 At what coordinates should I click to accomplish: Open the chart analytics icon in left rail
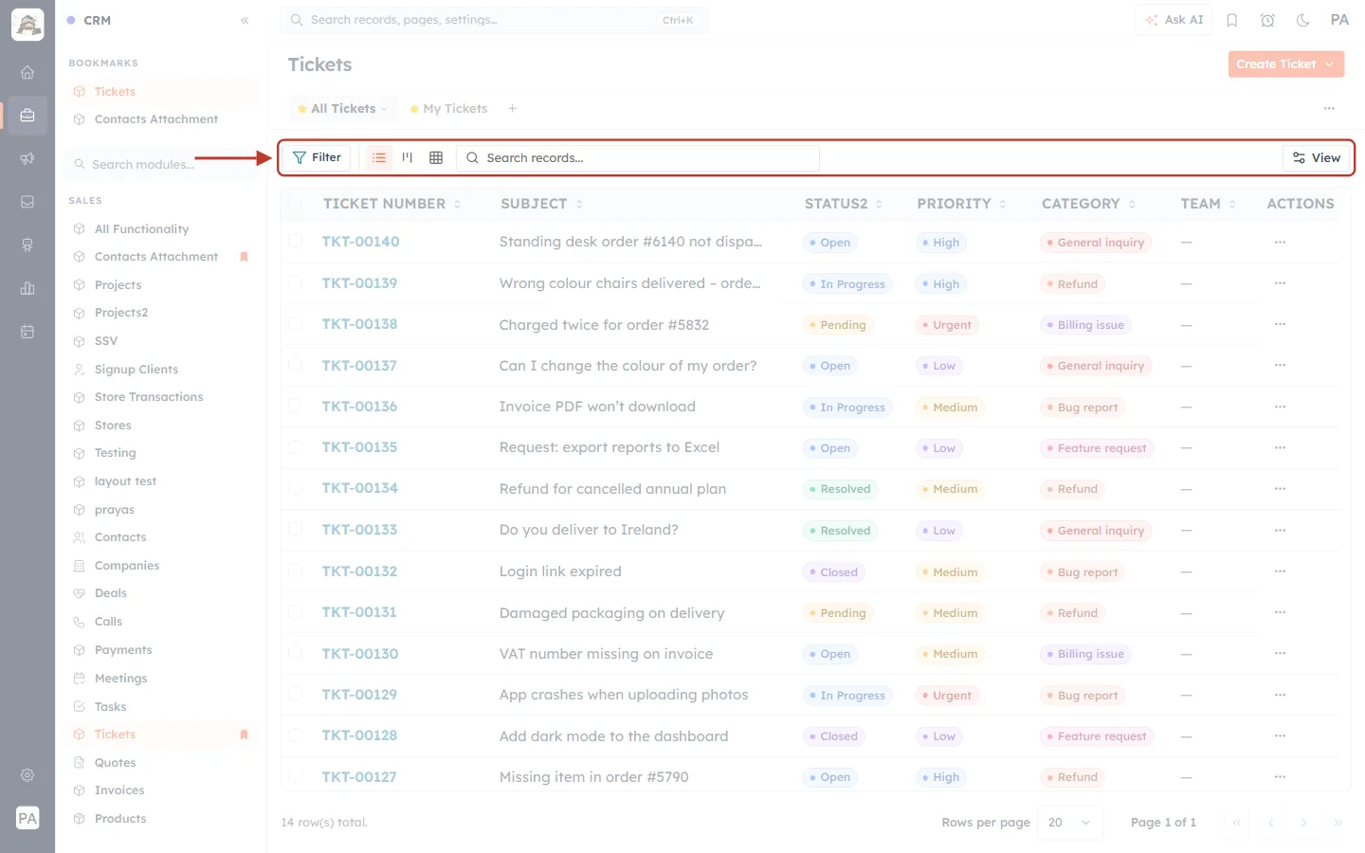[27, 288]
